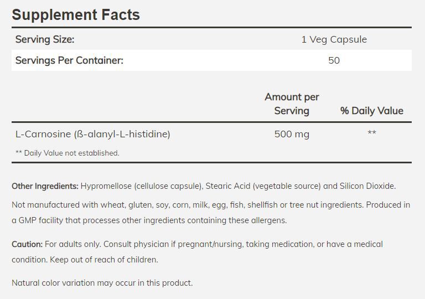Click the GMP facility allergen statement
Viewport: 425px width, 299px height.
(x=149, y=220)
